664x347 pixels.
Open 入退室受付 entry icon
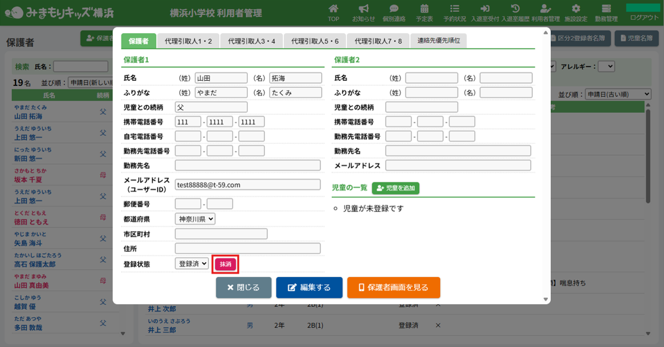[485, 9]
